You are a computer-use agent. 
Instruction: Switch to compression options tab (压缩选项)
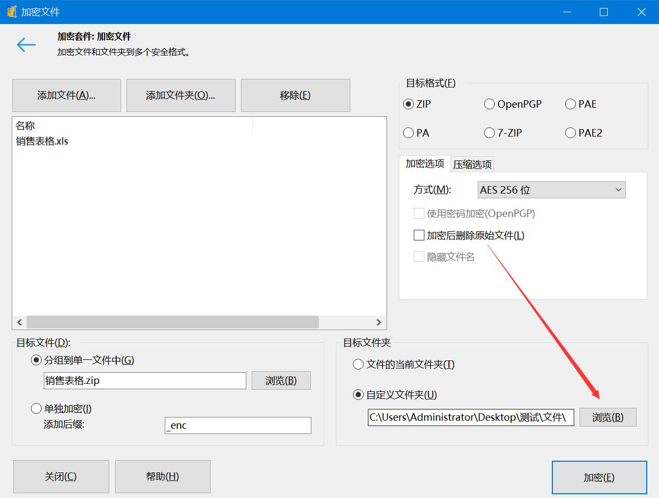[472, 165]
